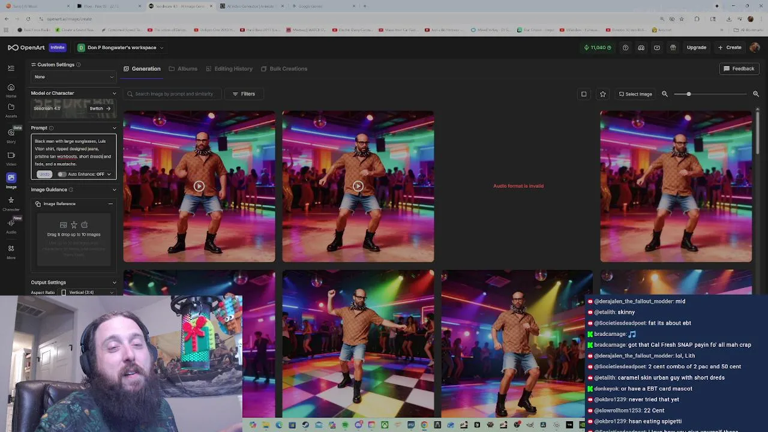Toggle Auto Enhance switch
The image size is (768, 432).
[62, 174]
